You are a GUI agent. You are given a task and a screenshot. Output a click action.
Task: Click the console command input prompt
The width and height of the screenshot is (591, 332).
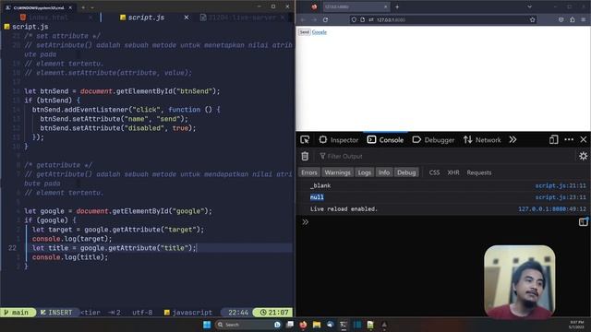(x=440, y=221)
